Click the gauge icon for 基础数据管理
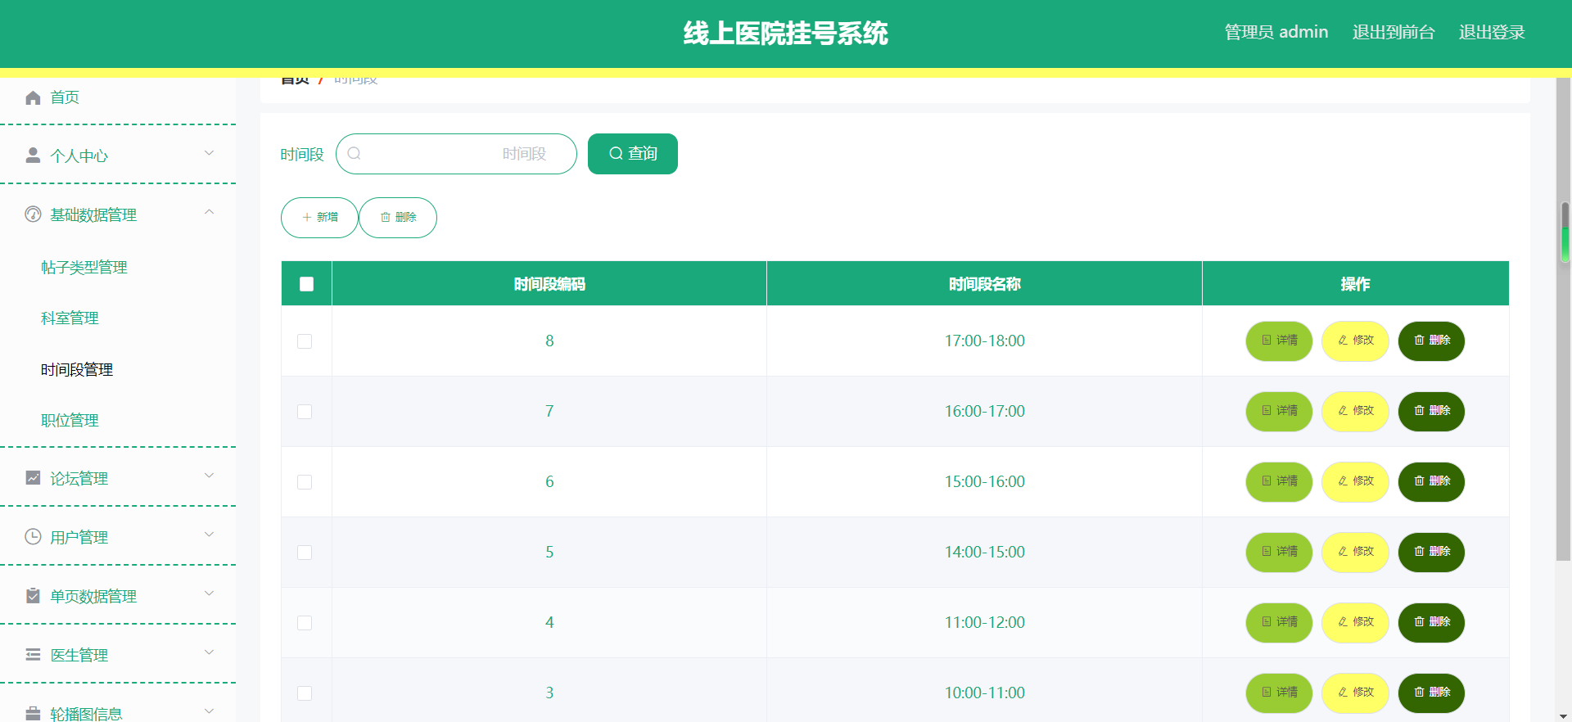The width and height of the screenshot is (1572, 722). coord(33,214)
